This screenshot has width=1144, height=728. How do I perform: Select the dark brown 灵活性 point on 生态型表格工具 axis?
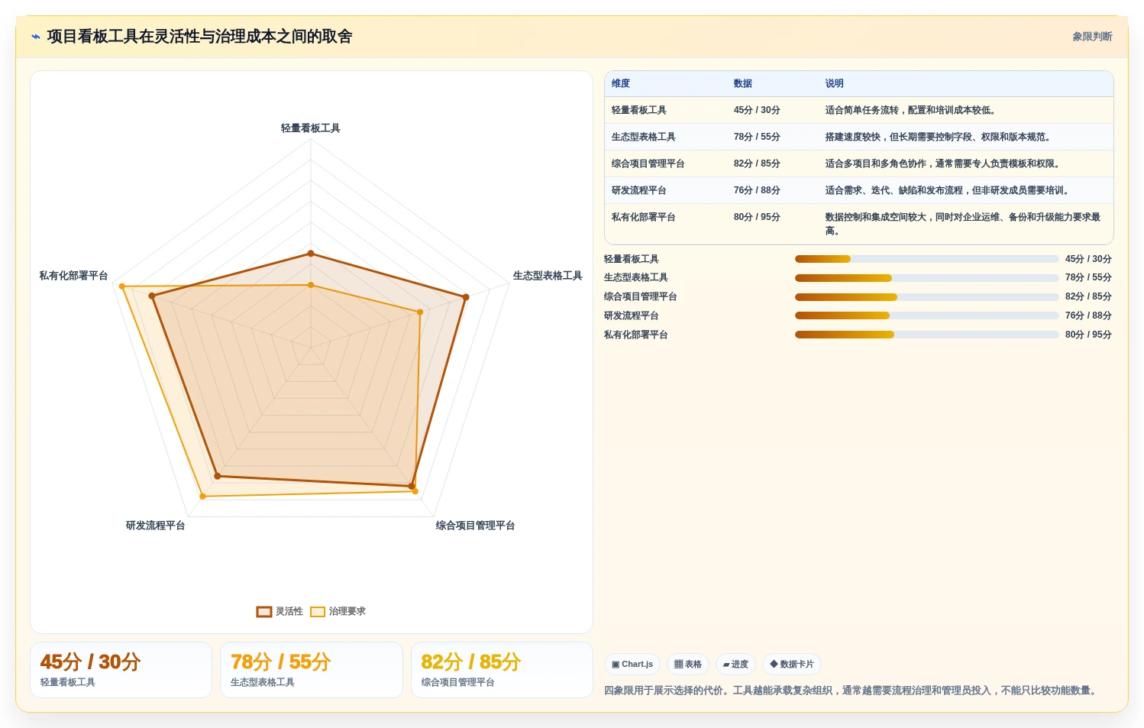point(466,297)
